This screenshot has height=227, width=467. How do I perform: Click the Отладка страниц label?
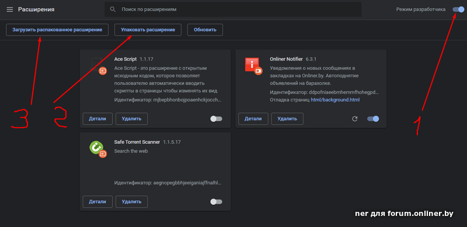pyautogui.click(x=289, y=100)
